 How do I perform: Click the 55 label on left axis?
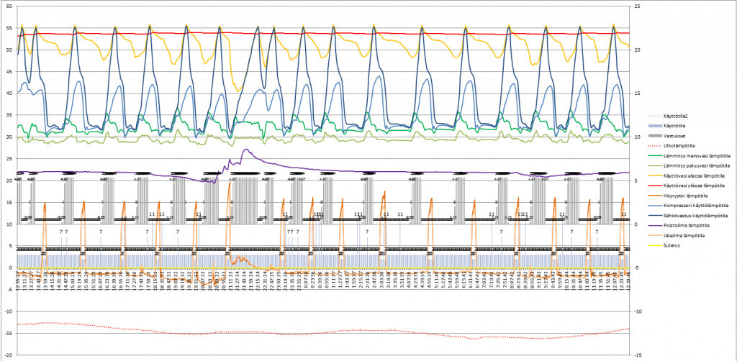[8, 28]
